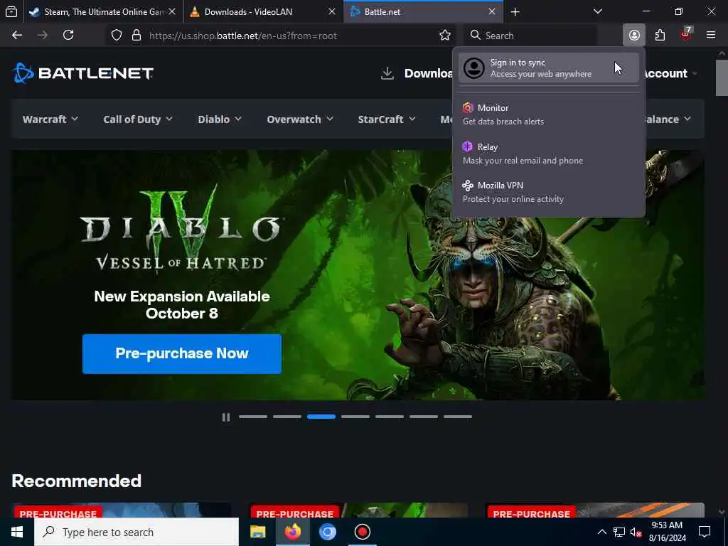This screenshot has width=728, height=546.
Task: Open the Firefox View tab icon
Action: pos(11,11)
